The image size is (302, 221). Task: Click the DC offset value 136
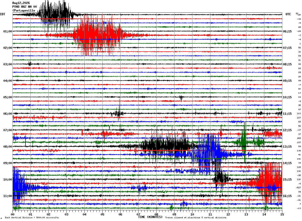pos(299,151)
